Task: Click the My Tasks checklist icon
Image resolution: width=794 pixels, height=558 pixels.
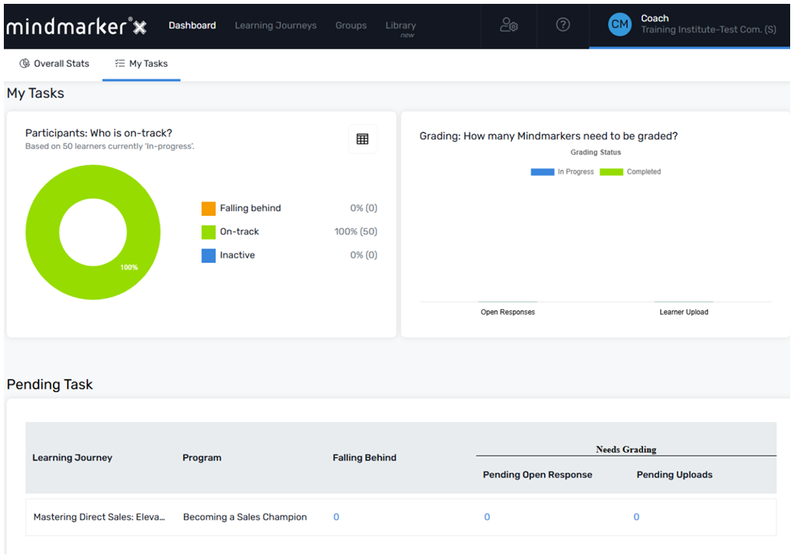Action: [x=120, y=63]
